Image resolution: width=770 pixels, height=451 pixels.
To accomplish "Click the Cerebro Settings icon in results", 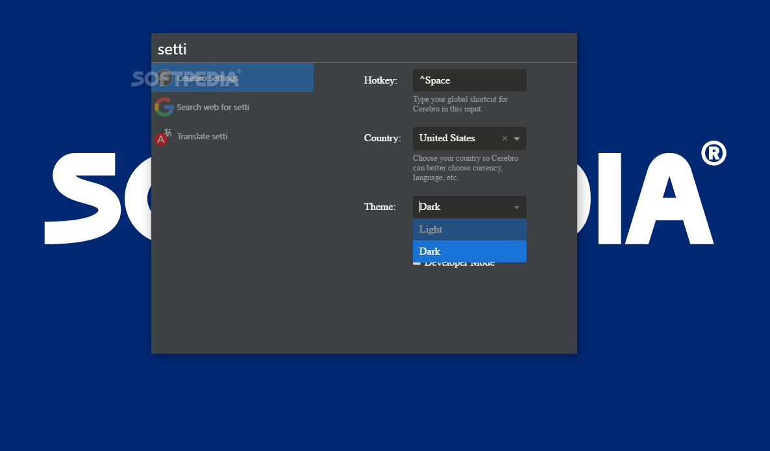I will point(164,78).
